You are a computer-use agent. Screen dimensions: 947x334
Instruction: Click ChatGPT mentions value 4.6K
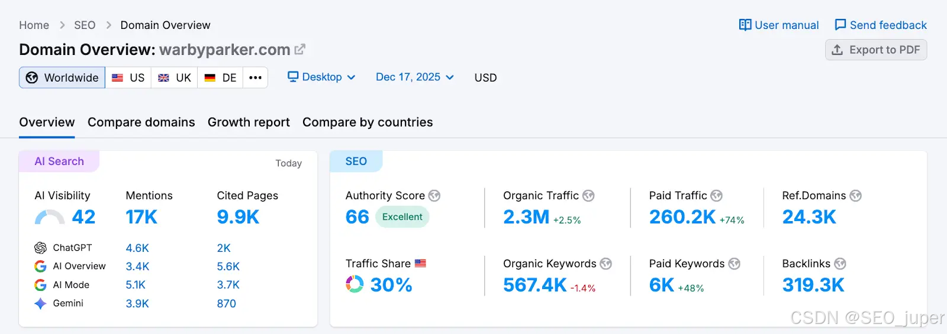[x=137, y=248]
